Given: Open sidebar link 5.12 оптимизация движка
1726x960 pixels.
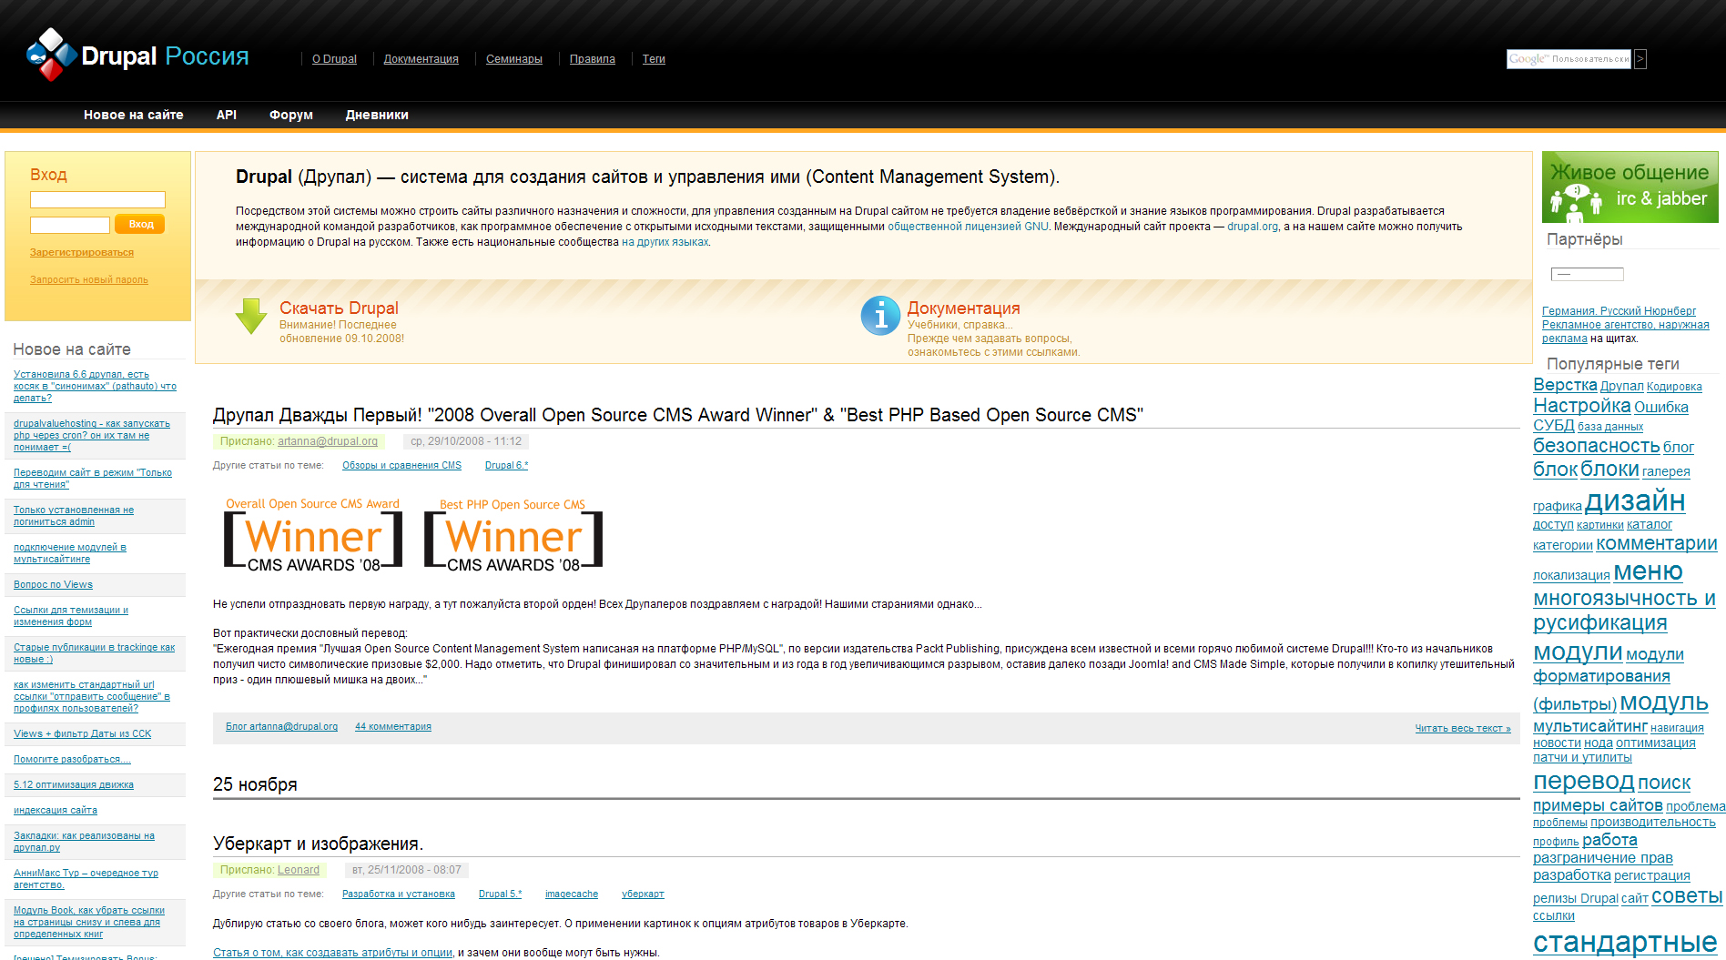Looking at the screenshot, I should [x=74, y=784].
